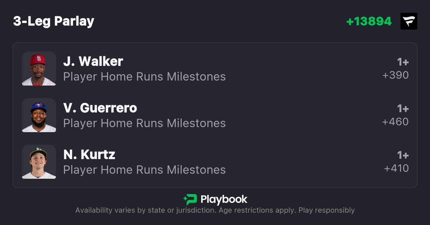Select the 3-Leg Parlay title
The image size is (430, 225).
(x=54, y=21)
